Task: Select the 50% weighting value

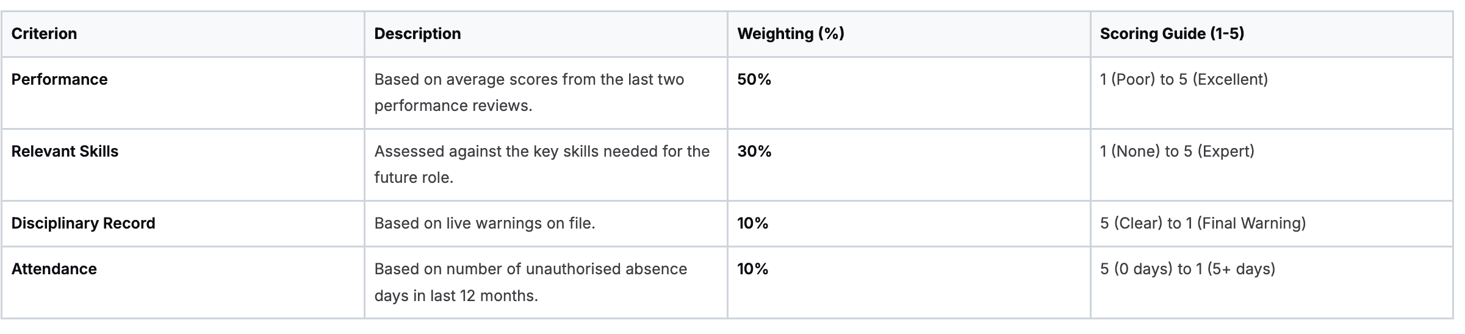Action: click(754, 80)
